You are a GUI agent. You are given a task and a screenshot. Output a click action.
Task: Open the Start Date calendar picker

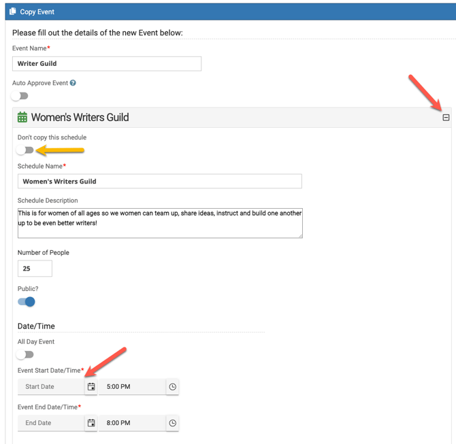(x=91, y=387)
